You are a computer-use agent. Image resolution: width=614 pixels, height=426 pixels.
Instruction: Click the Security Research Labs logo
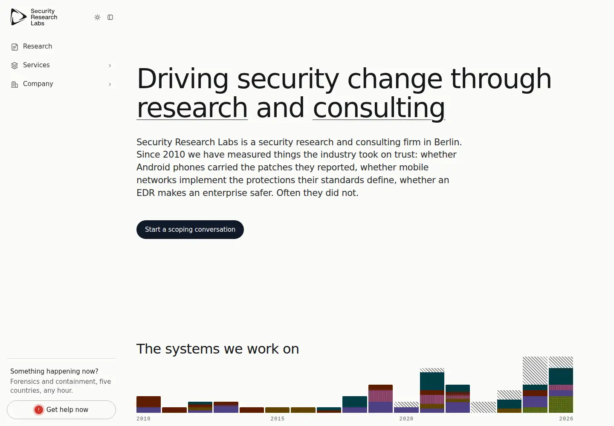coord(34,17)
